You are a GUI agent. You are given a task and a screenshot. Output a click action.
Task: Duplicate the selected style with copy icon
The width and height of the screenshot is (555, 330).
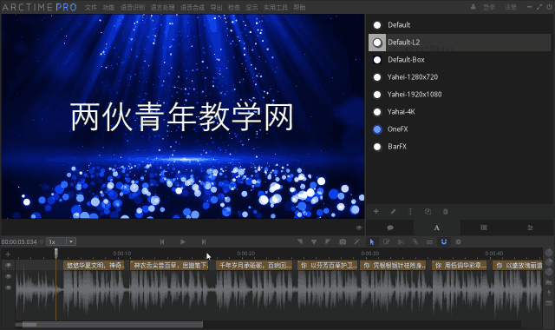click(x=428, y=212)
